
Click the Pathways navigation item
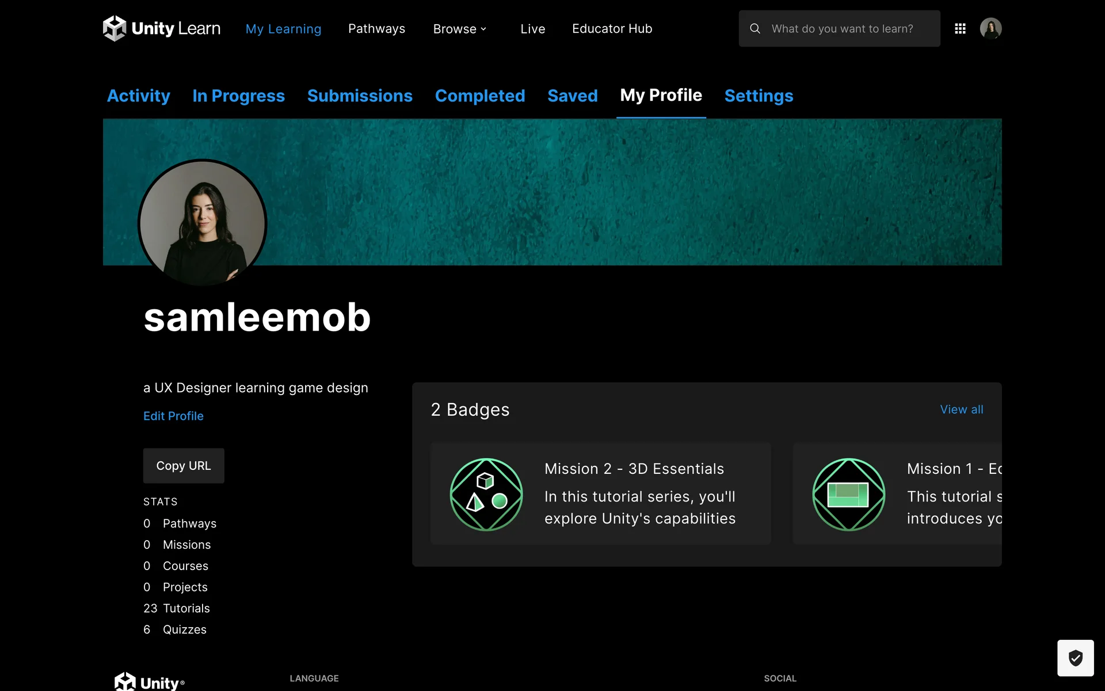click(376, 29)
